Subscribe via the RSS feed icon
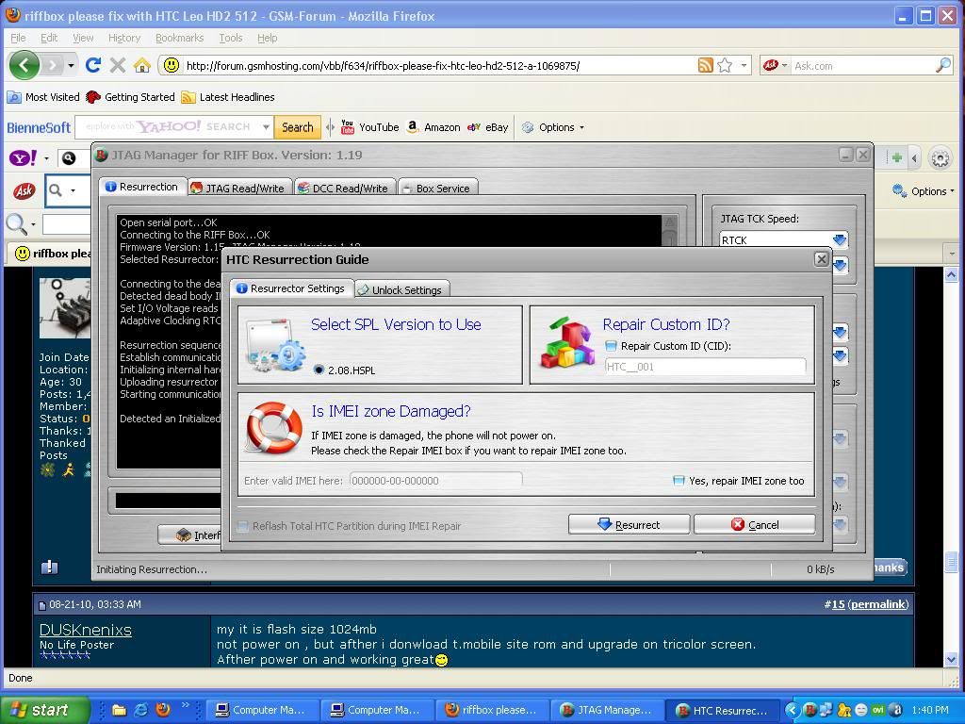 click(705, 65)
